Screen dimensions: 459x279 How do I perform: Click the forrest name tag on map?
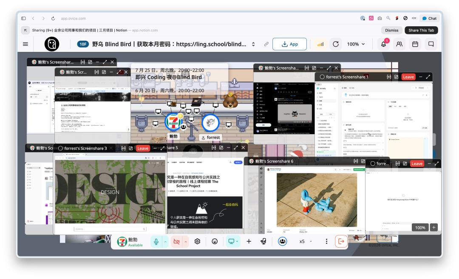[x=210, y=138]
